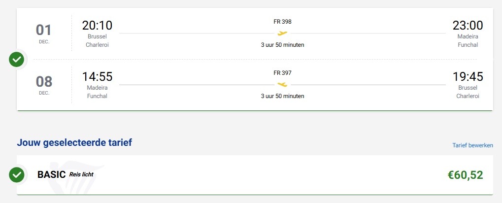Click the Reis licht fare tagline

(x=81, y=174)
